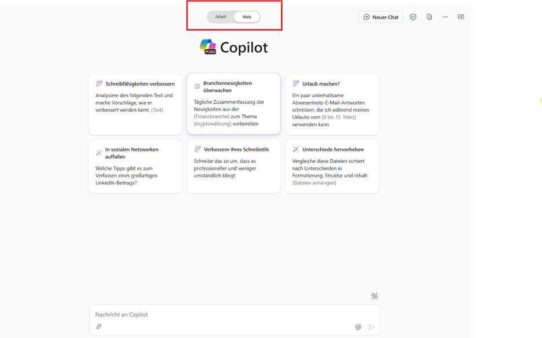
Task: Click the [Dateien anhängen] placeholder text
Action: tap(314, 183)
